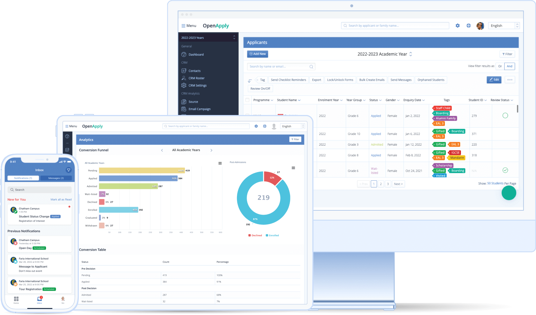Select the 'Or' filter results option
The height and width of the screenshot is (315, 536).
tap(500, 66)
